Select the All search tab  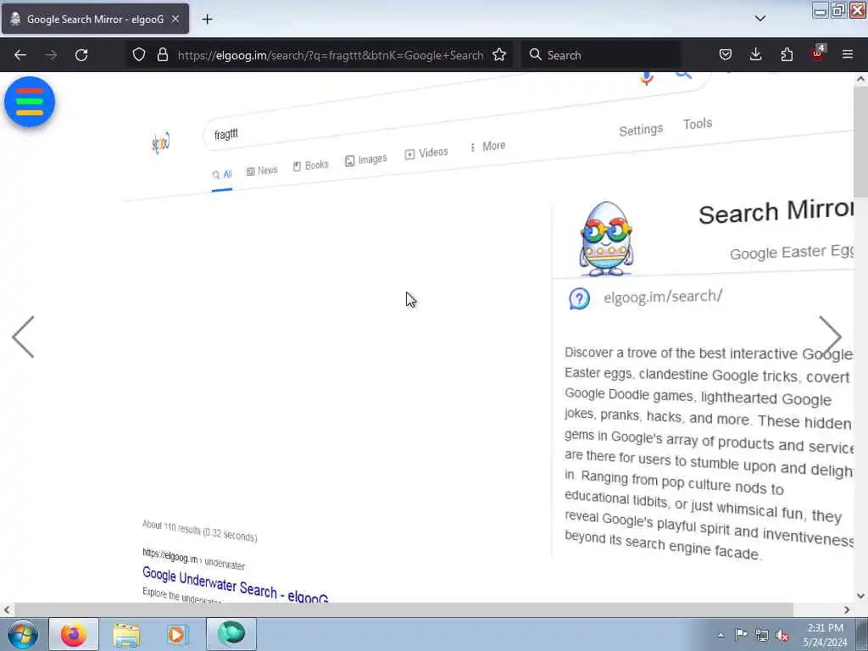coord(222,175)
